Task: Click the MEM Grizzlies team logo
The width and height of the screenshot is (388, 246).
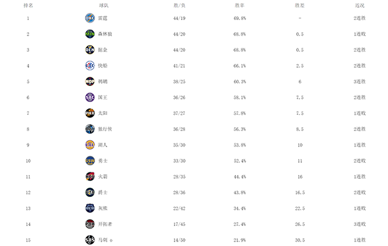Action: coord(90,208)
